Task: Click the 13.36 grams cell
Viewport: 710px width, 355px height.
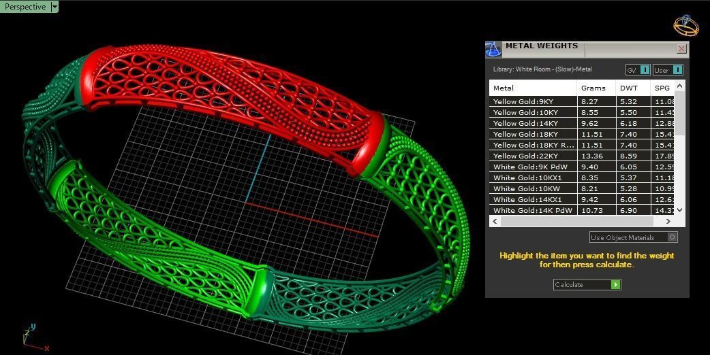Action: [597, 156]
